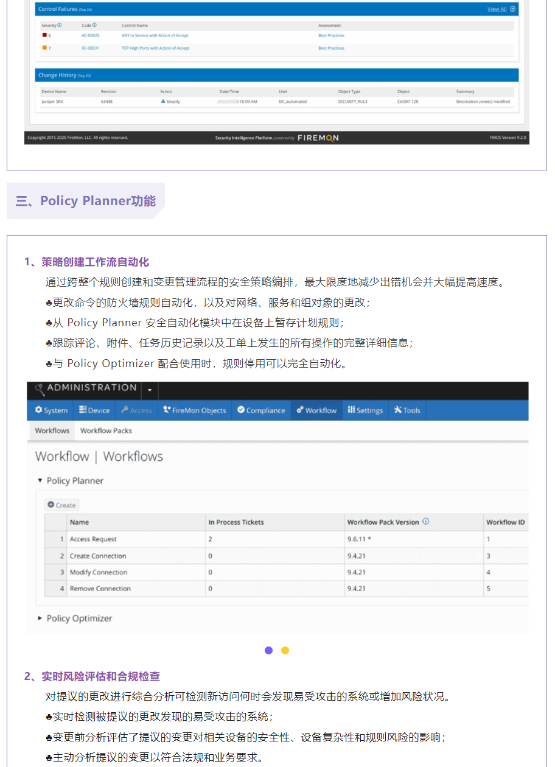Open the View All link in Control Failures

pos(497,9)
